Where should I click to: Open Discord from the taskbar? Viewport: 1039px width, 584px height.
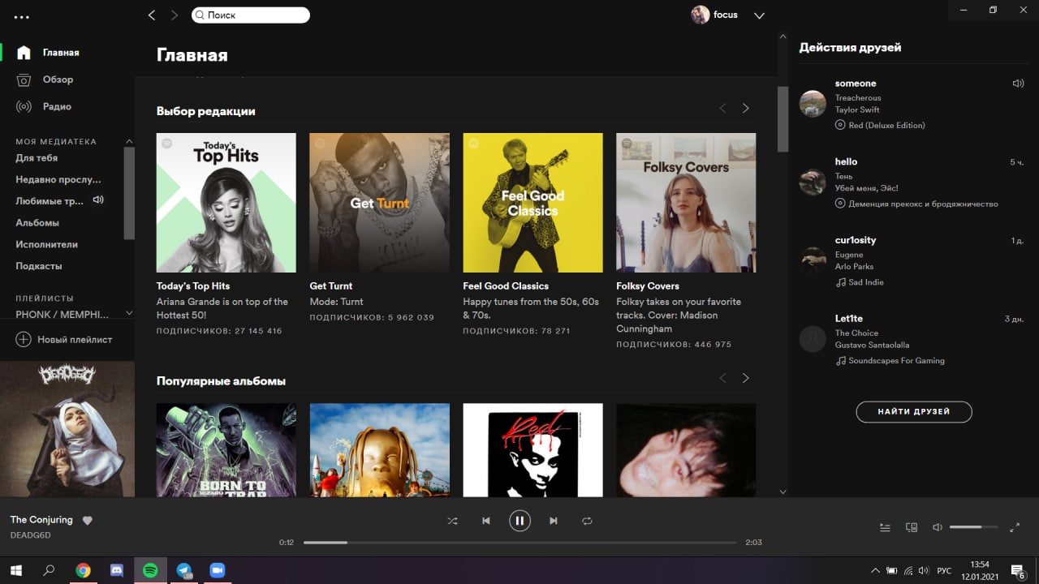116,570
